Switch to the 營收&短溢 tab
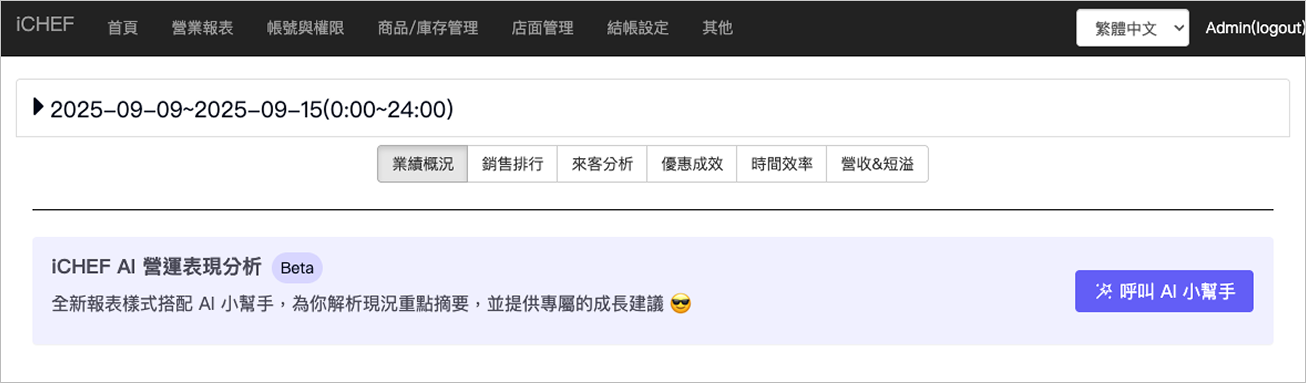The height and width of the screenshot is (383, 1306). pyautogui.click(x=877, y=164)
